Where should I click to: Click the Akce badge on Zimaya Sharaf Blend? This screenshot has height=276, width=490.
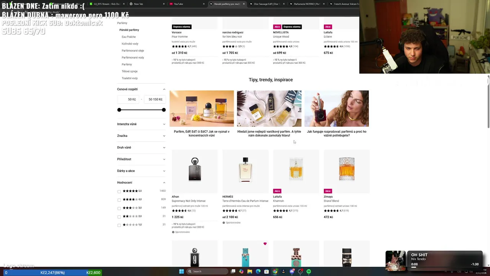[328, 191]
